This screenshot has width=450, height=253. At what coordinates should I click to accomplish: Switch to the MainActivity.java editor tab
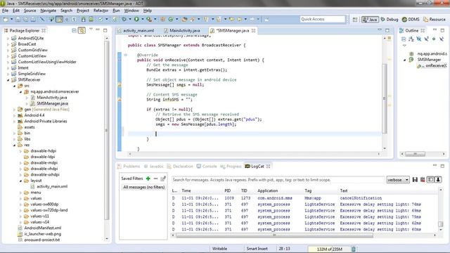click(x=182, y=30)
